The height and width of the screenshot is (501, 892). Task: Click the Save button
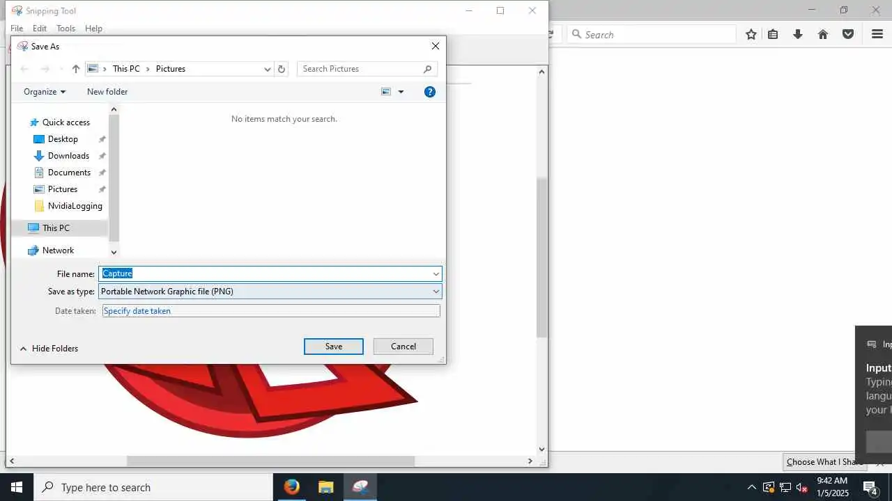click(x=334, y=347)
